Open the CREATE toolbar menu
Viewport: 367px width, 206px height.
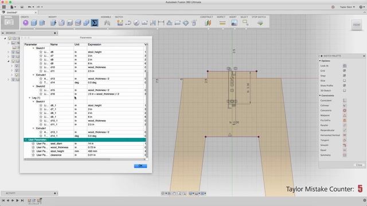[25, 17]
